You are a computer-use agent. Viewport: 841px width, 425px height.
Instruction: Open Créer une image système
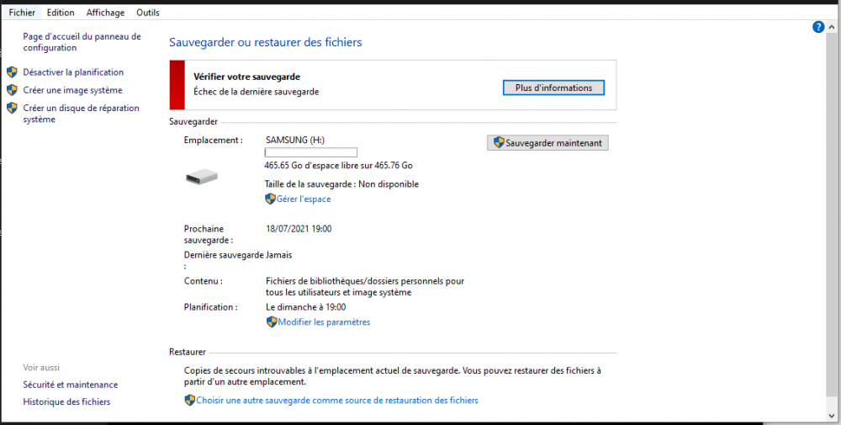72,90
